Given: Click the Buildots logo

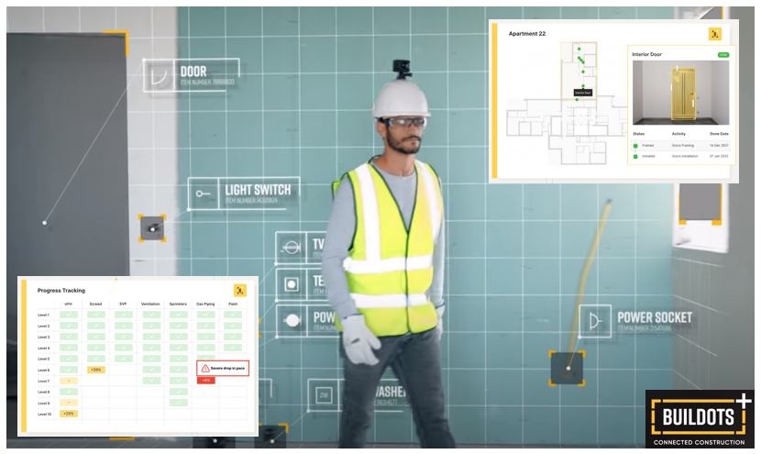Looking at the screenshot, I should pos(699,419).
